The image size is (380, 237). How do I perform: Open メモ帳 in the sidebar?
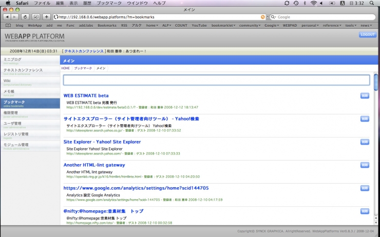(30, 93)
